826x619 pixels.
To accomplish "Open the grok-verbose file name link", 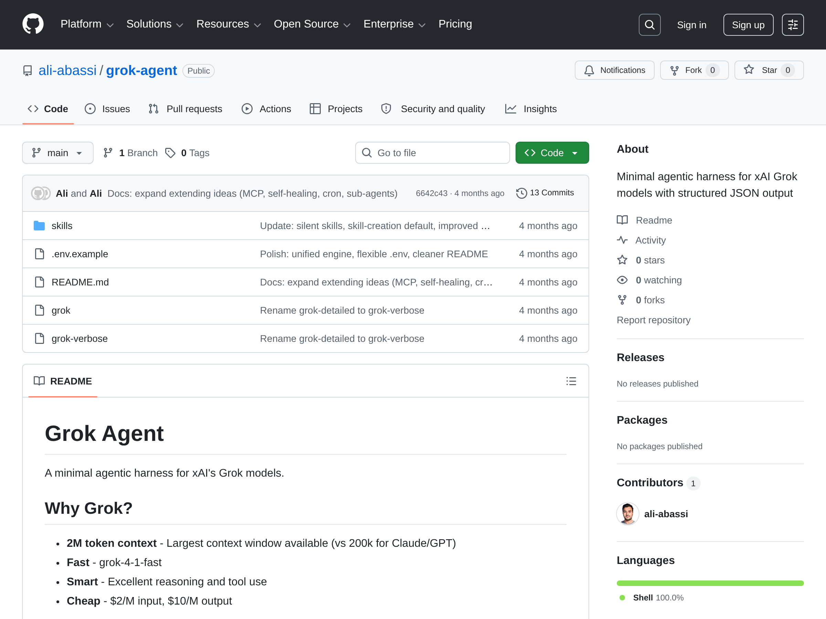I will point(80,338).
